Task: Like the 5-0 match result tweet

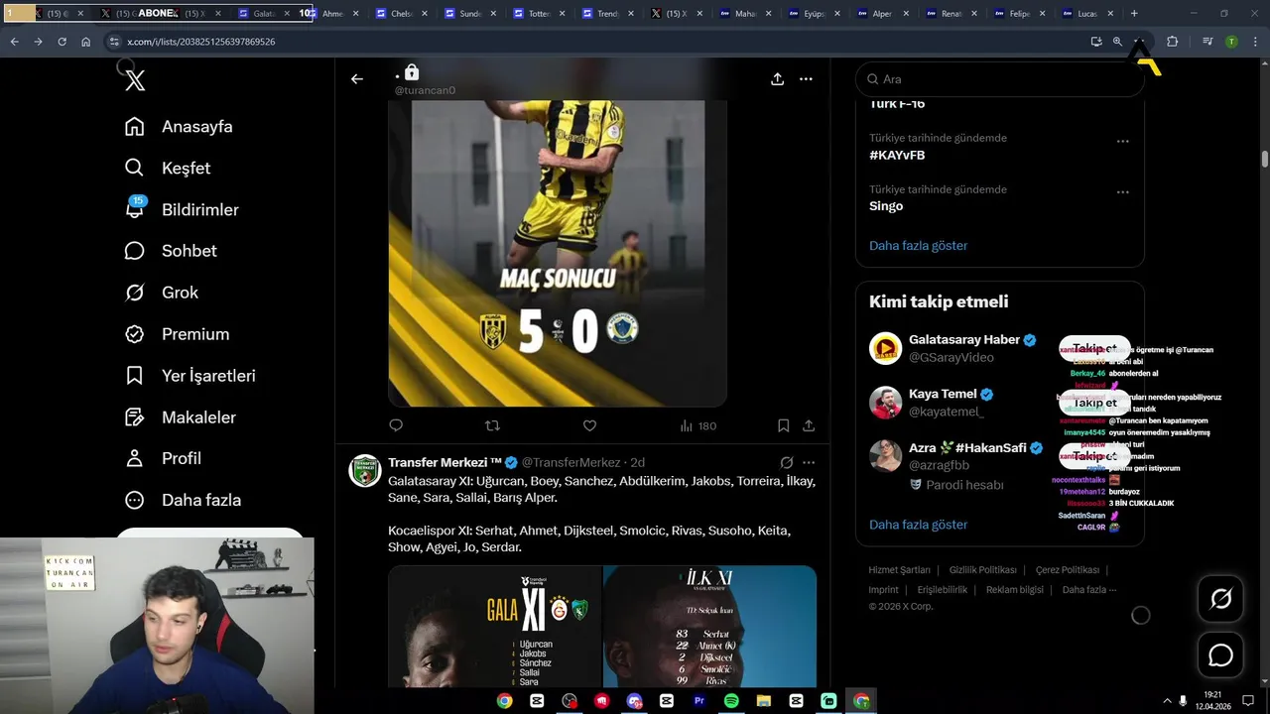Action: click(x=589, y=425)
